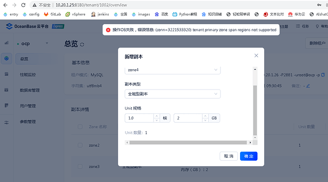Open the jenkins bookmark
The width and height of the screenshot is (328, 182).
(100, 14)
